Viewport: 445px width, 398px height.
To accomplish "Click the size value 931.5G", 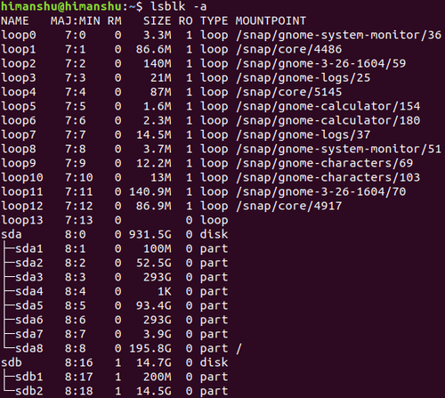I will click(x=150, y=234).
